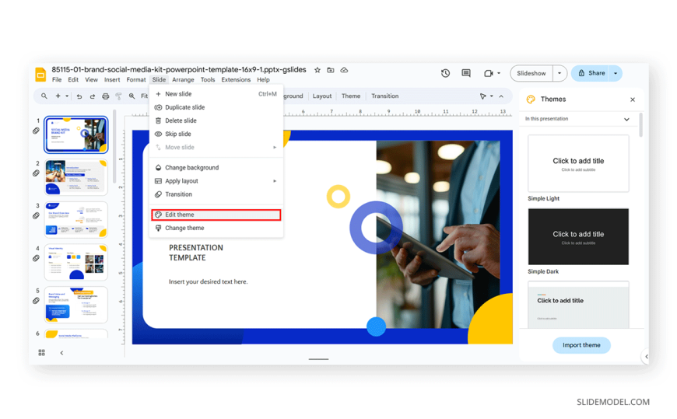This screenshot has height=419, width=677.
Task: Close the Themes panel
Action: (x=633, y=100)
